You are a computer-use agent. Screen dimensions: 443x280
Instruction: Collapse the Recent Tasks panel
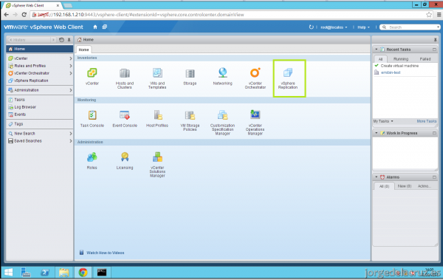pos(377,49)
